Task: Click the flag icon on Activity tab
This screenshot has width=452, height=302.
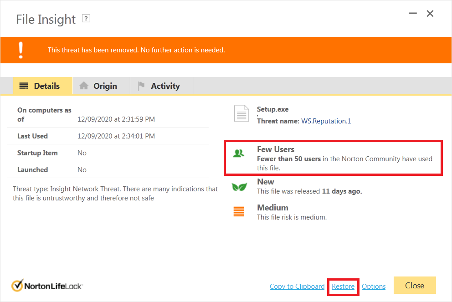Action: pos(141,86)
